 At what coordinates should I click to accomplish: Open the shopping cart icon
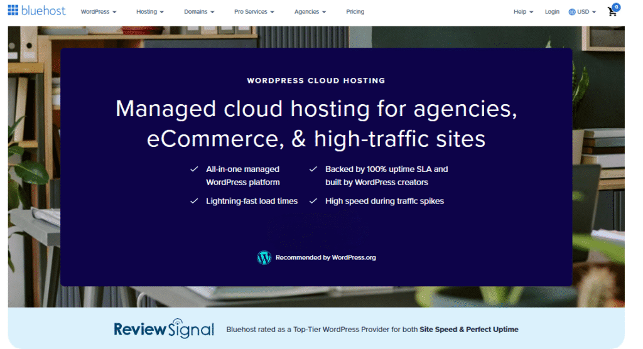[612, 12]
